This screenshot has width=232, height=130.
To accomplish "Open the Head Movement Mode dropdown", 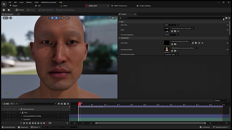I will [171, 54].
